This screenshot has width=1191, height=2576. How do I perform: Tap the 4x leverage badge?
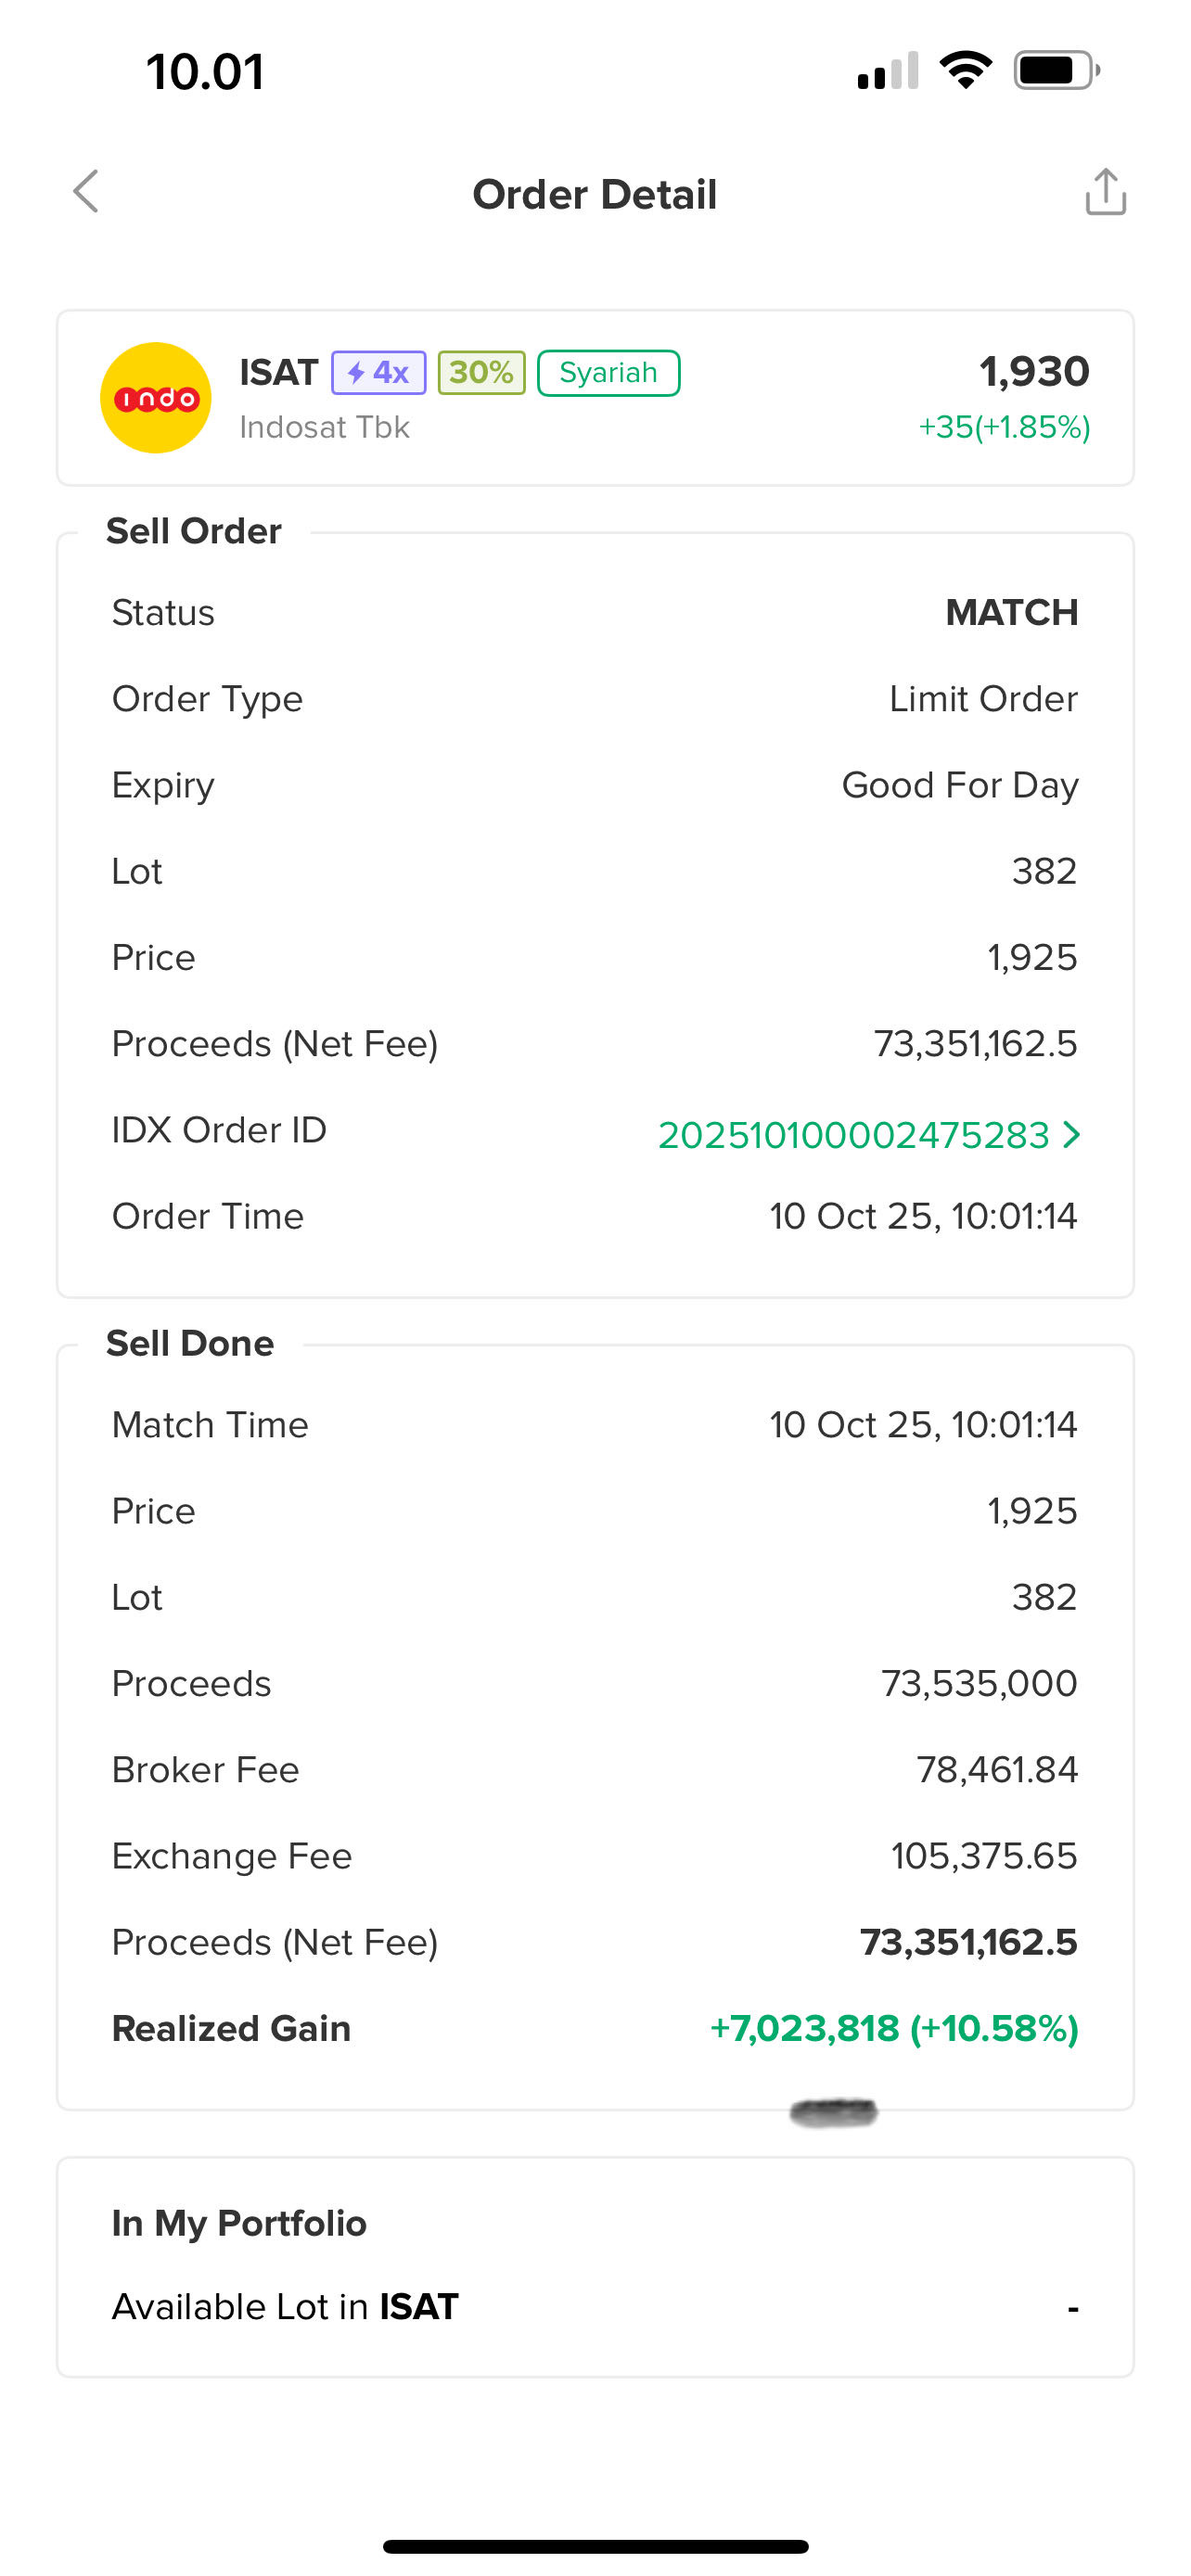379,373
